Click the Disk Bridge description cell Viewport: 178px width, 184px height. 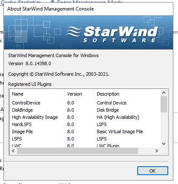(108, 110)
